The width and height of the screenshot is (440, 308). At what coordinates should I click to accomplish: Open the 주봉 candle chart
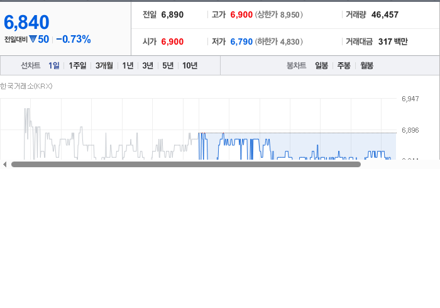pos(344,65)
